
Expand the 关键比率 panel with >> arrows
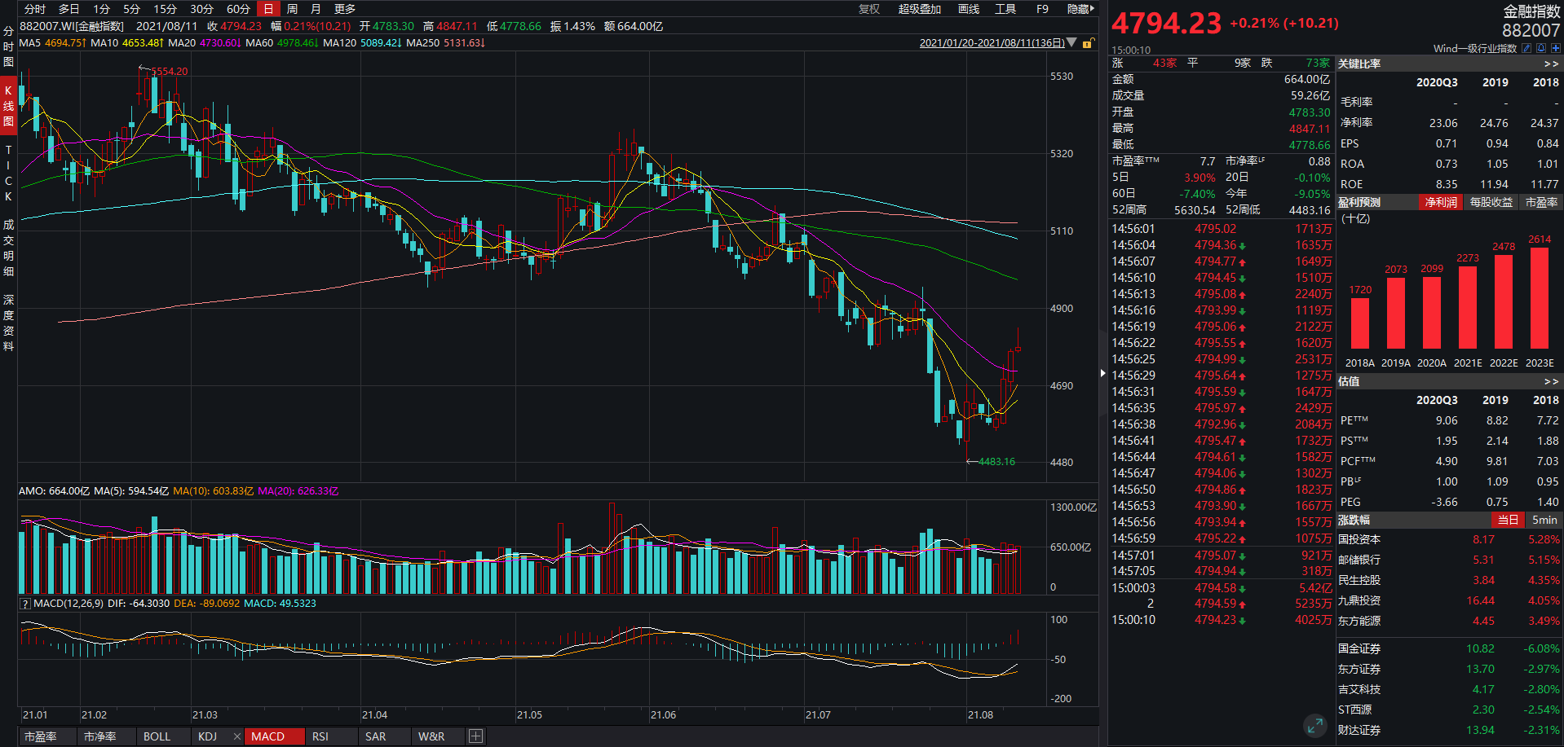coord(1551,64)
